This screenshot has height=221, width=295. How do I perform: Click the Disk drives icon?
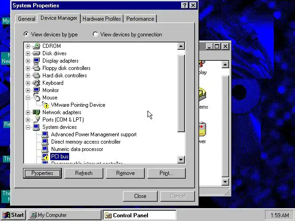point(36,53)
